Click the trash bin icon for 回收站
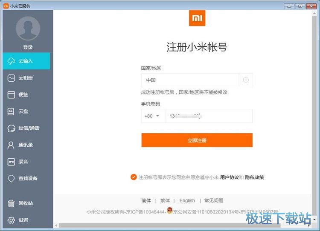This screenshot has height=231, width=320. click(x=11, y=203)
